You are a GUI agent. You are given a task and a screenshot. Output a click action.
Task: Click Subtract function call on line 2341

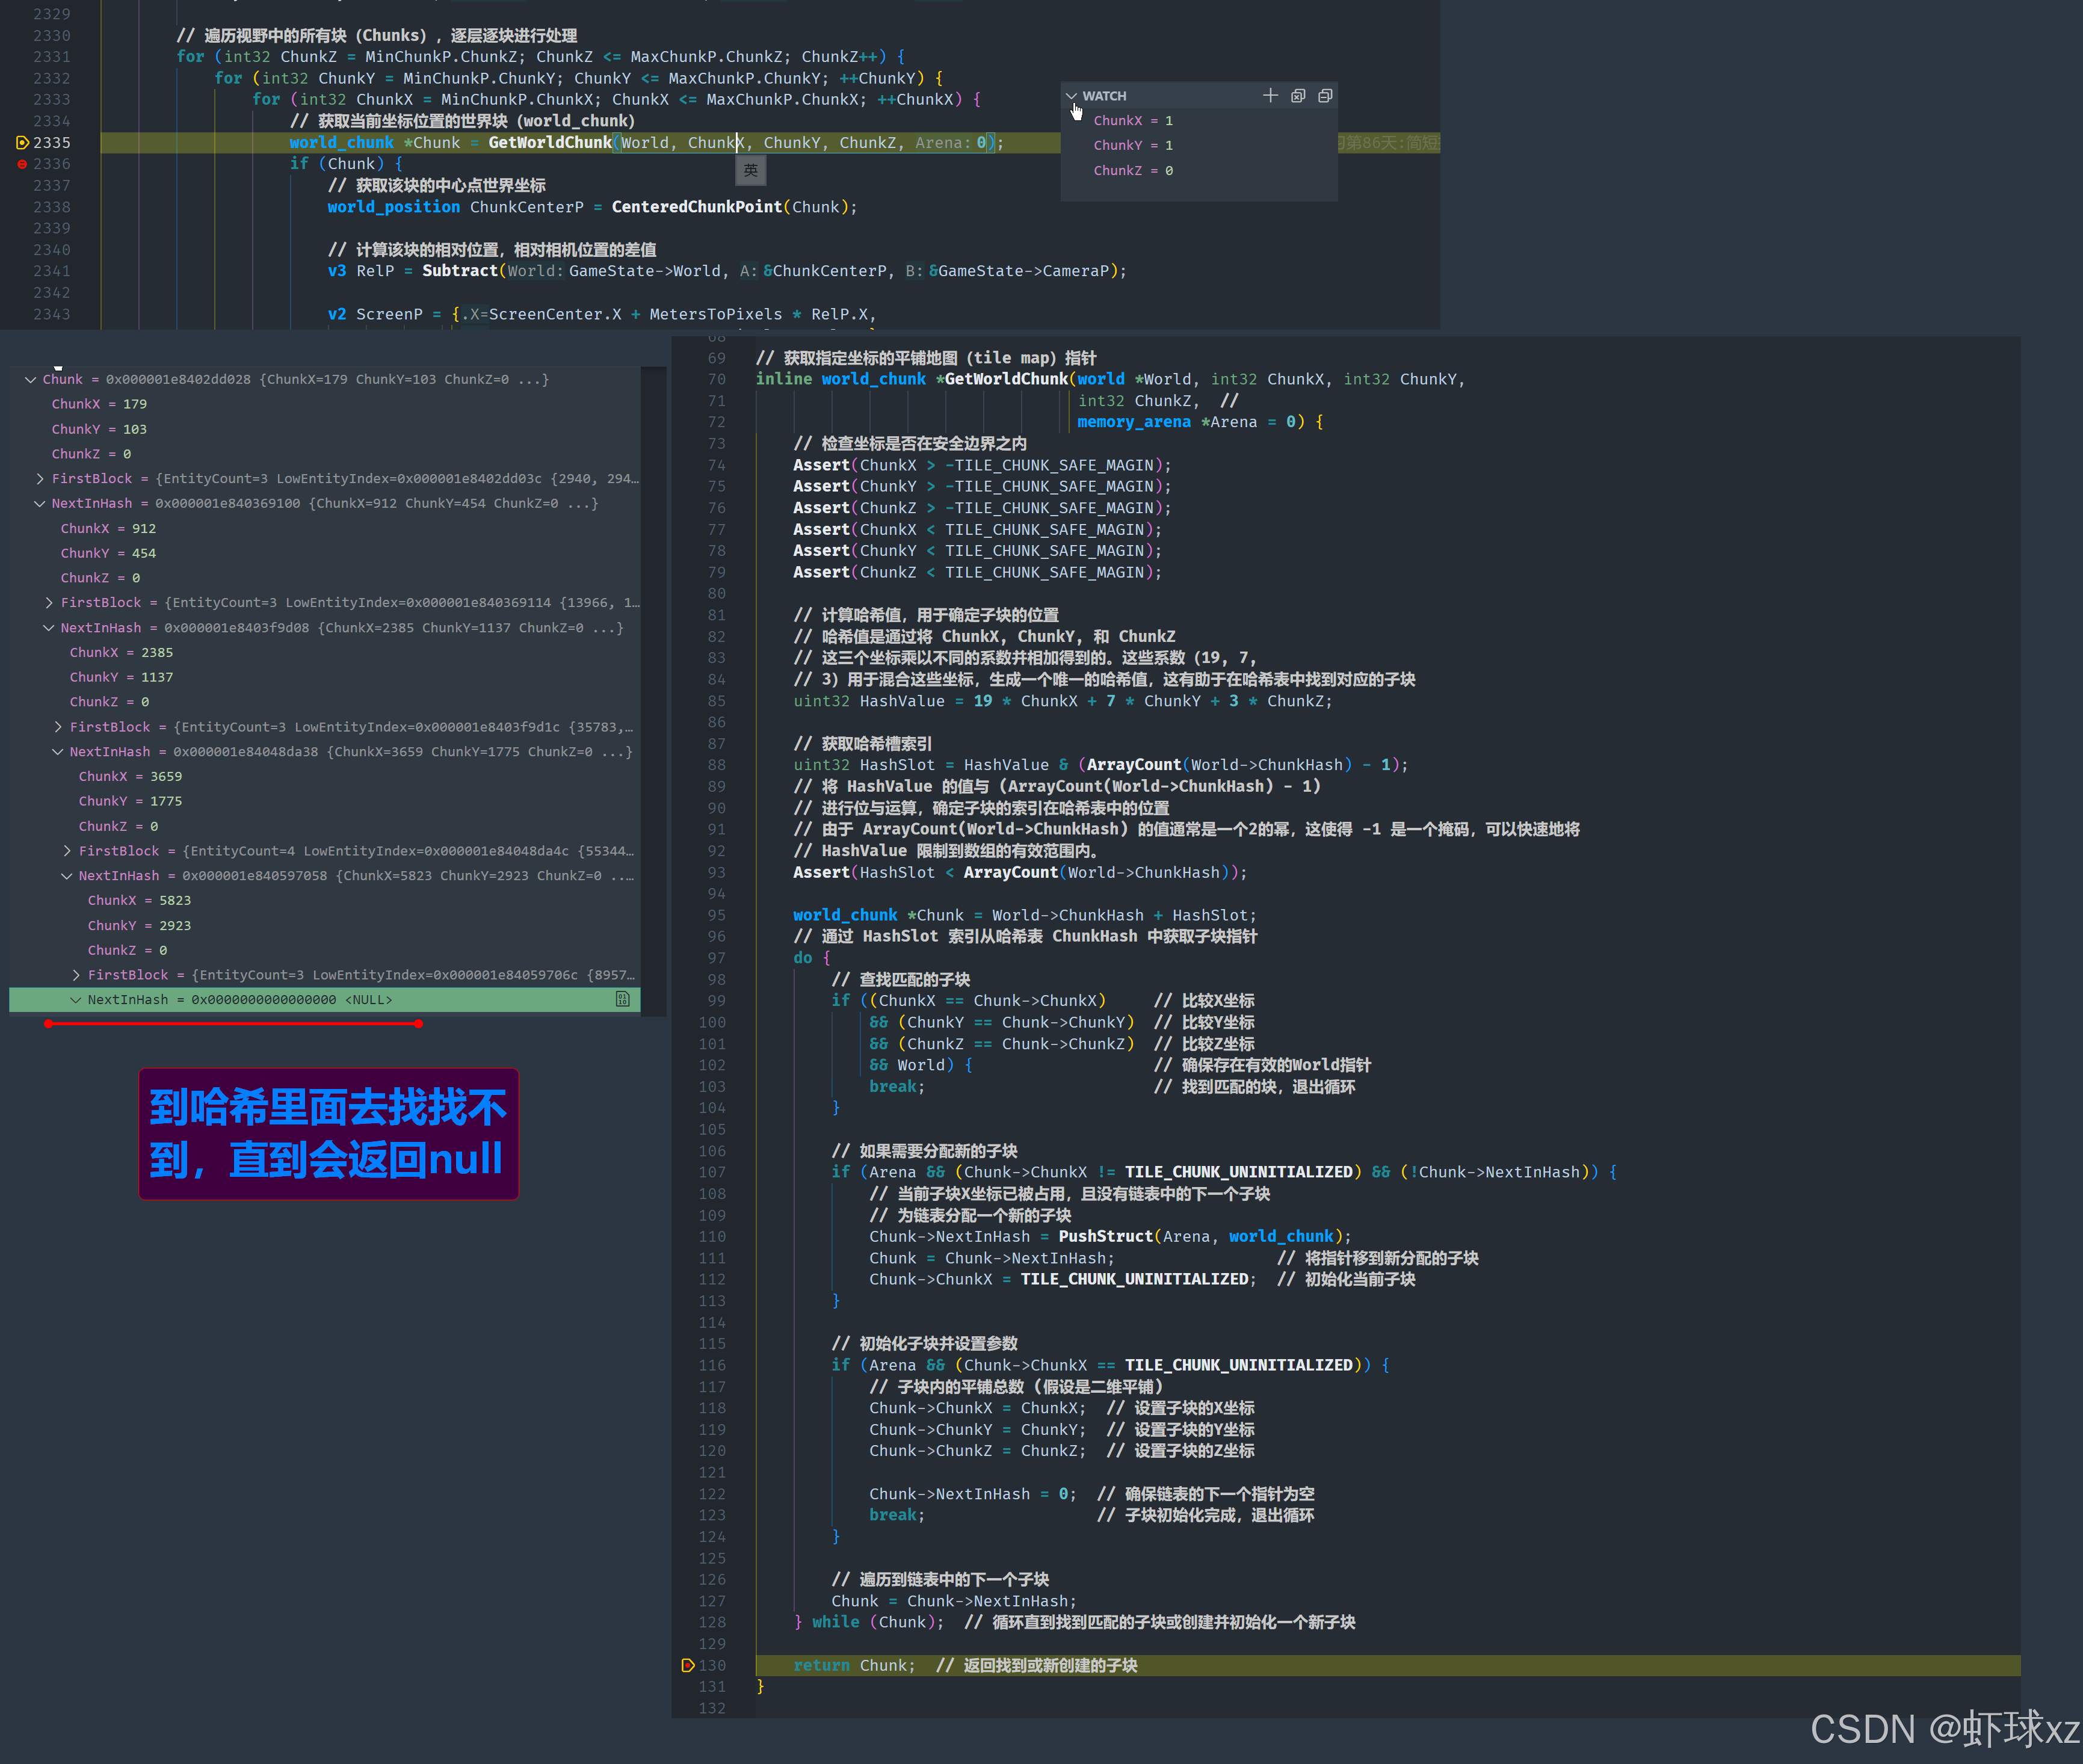[459, 271]
